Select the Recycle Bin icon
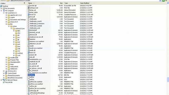 pos(4,82)
